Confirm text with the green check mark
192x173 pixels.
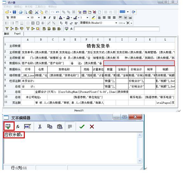coord(82,127)
